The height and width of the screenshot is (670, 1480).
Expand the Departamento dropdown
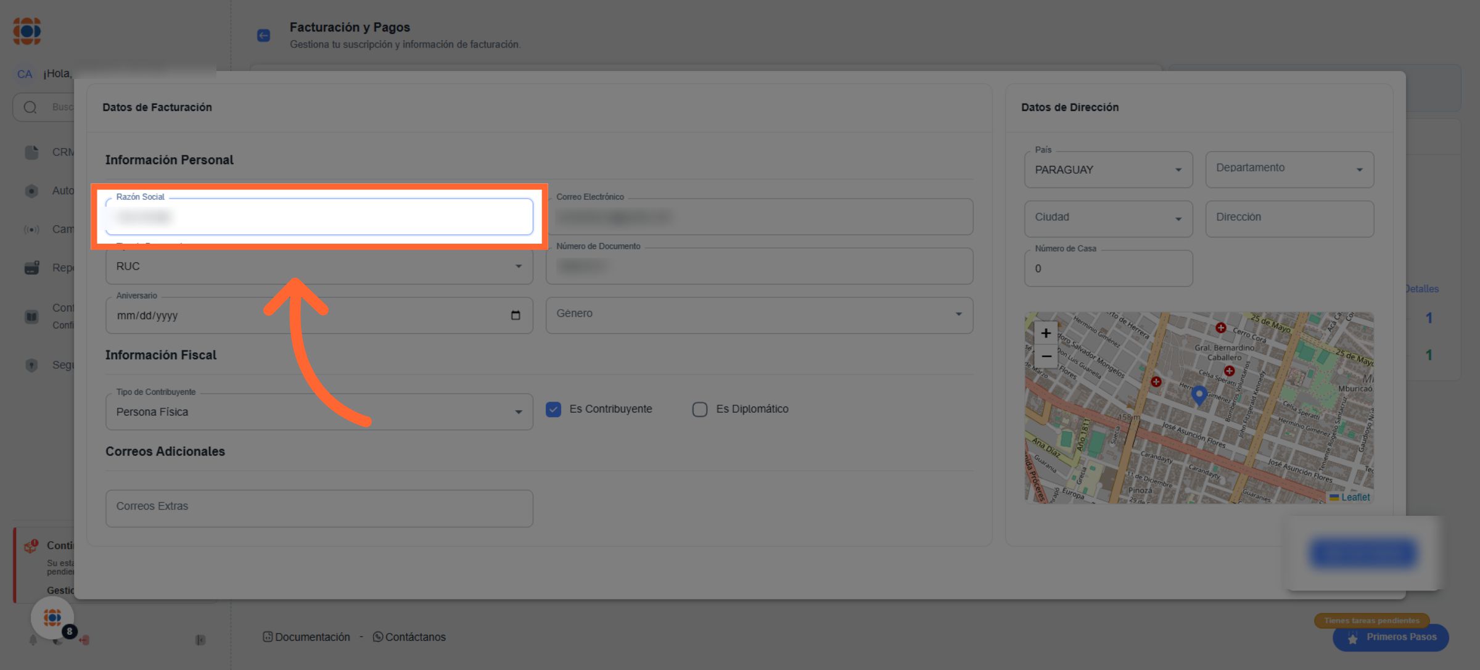(1289, 170)
